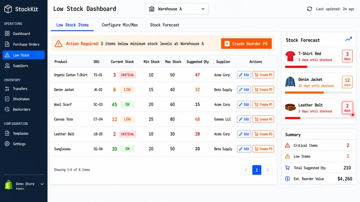Click the Current Stock column header
The image size is (360, 202).
[x=122, y=61]
